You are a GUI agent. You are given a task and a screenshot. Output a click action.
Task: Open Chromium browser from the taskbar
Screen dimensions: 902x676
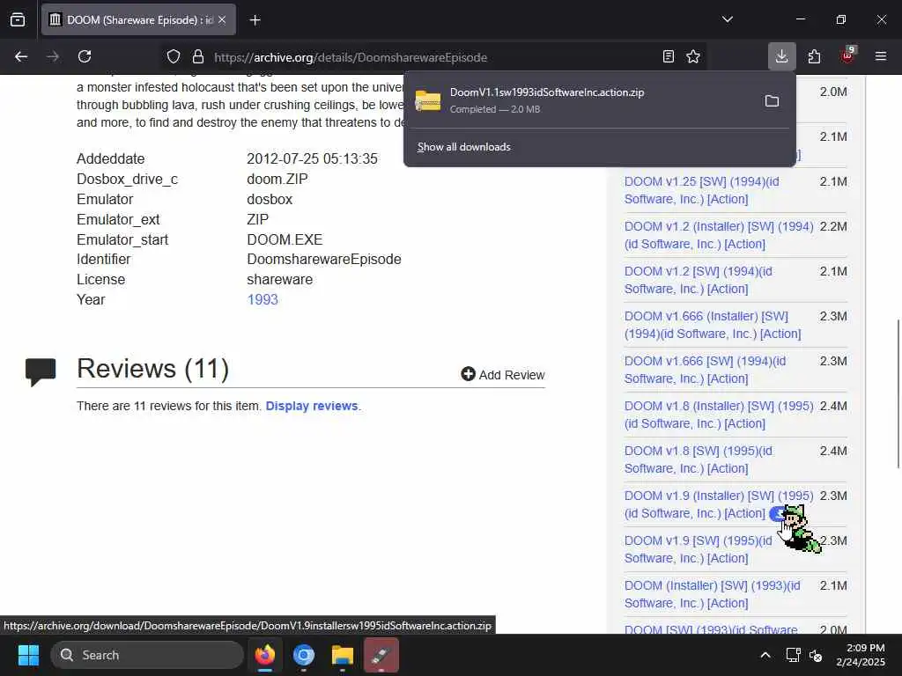304,655
